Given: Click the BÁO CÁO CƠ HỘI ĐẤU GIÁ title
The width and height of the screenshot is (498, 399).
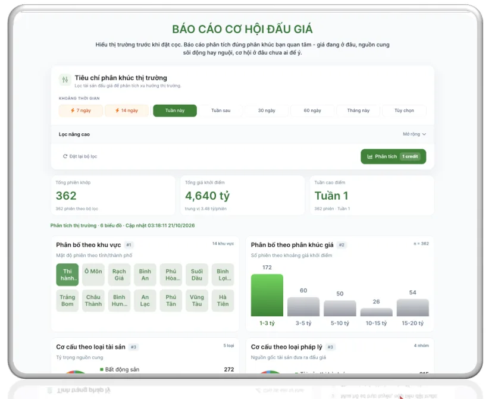Looking at the screenshot, I should [x=242, y=29].
